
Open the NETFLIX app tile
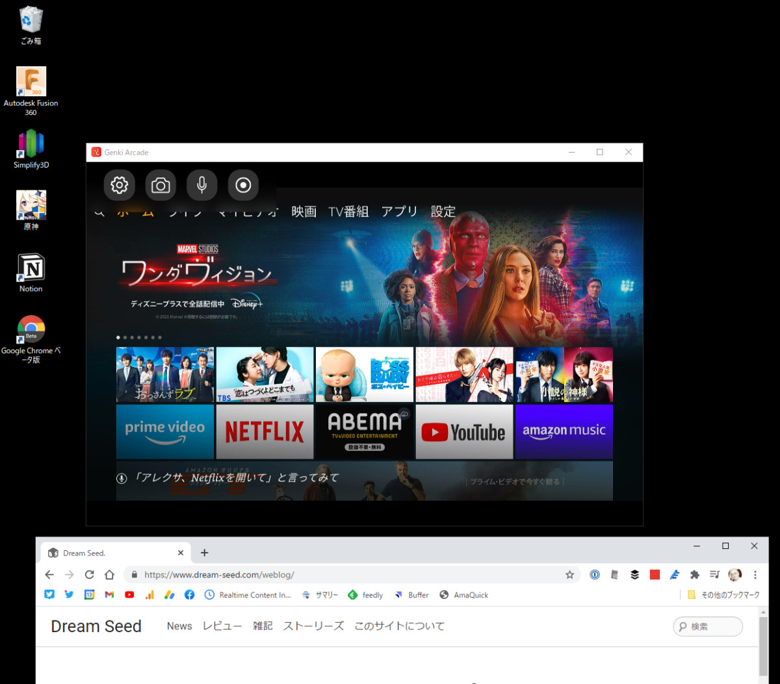265,432
